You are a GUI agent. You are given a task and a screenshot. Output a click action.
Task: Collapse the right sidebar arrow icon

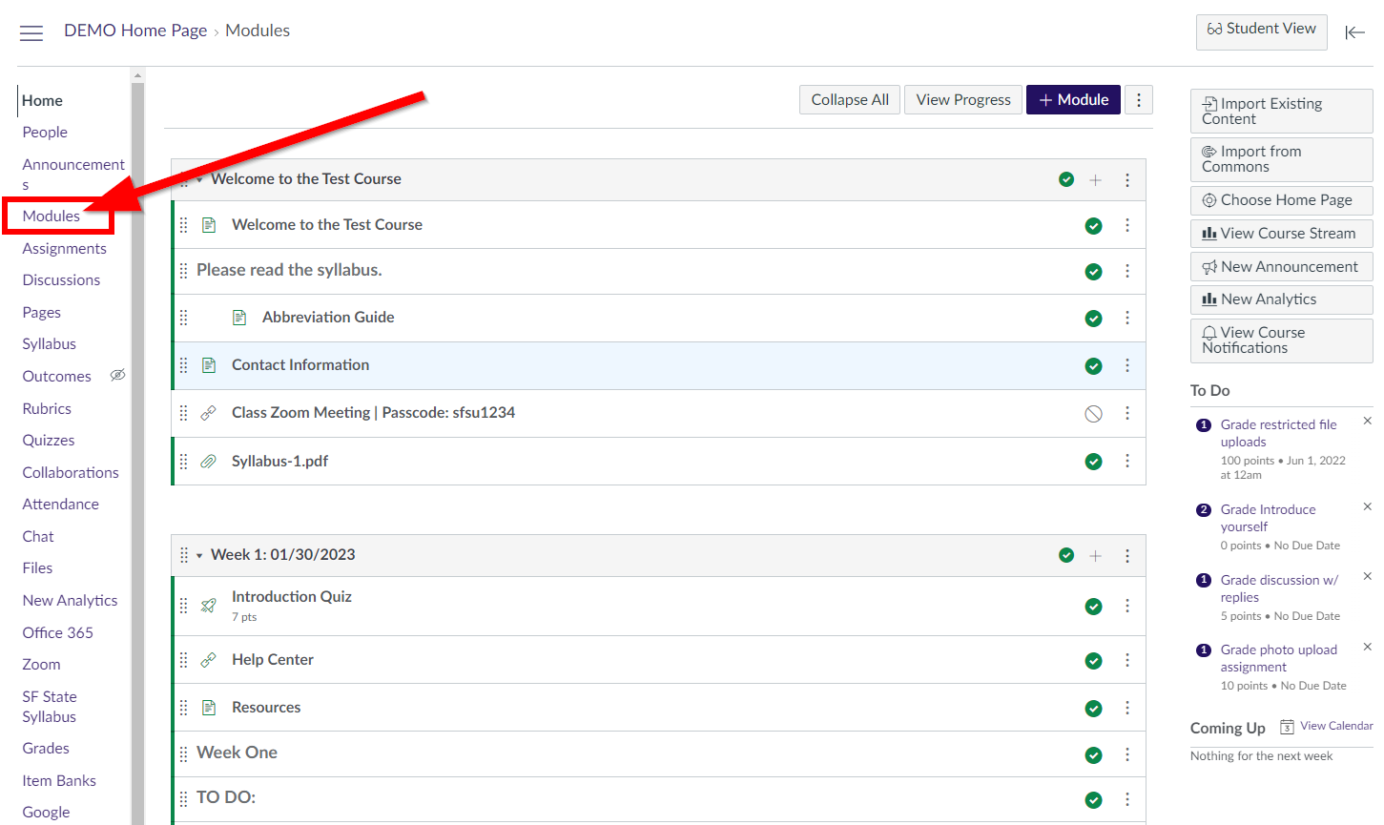1354,32
